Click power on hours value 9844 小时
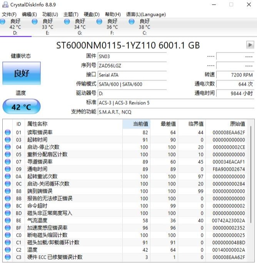Screen dimensions: 257x263 [x=235, y=93]
